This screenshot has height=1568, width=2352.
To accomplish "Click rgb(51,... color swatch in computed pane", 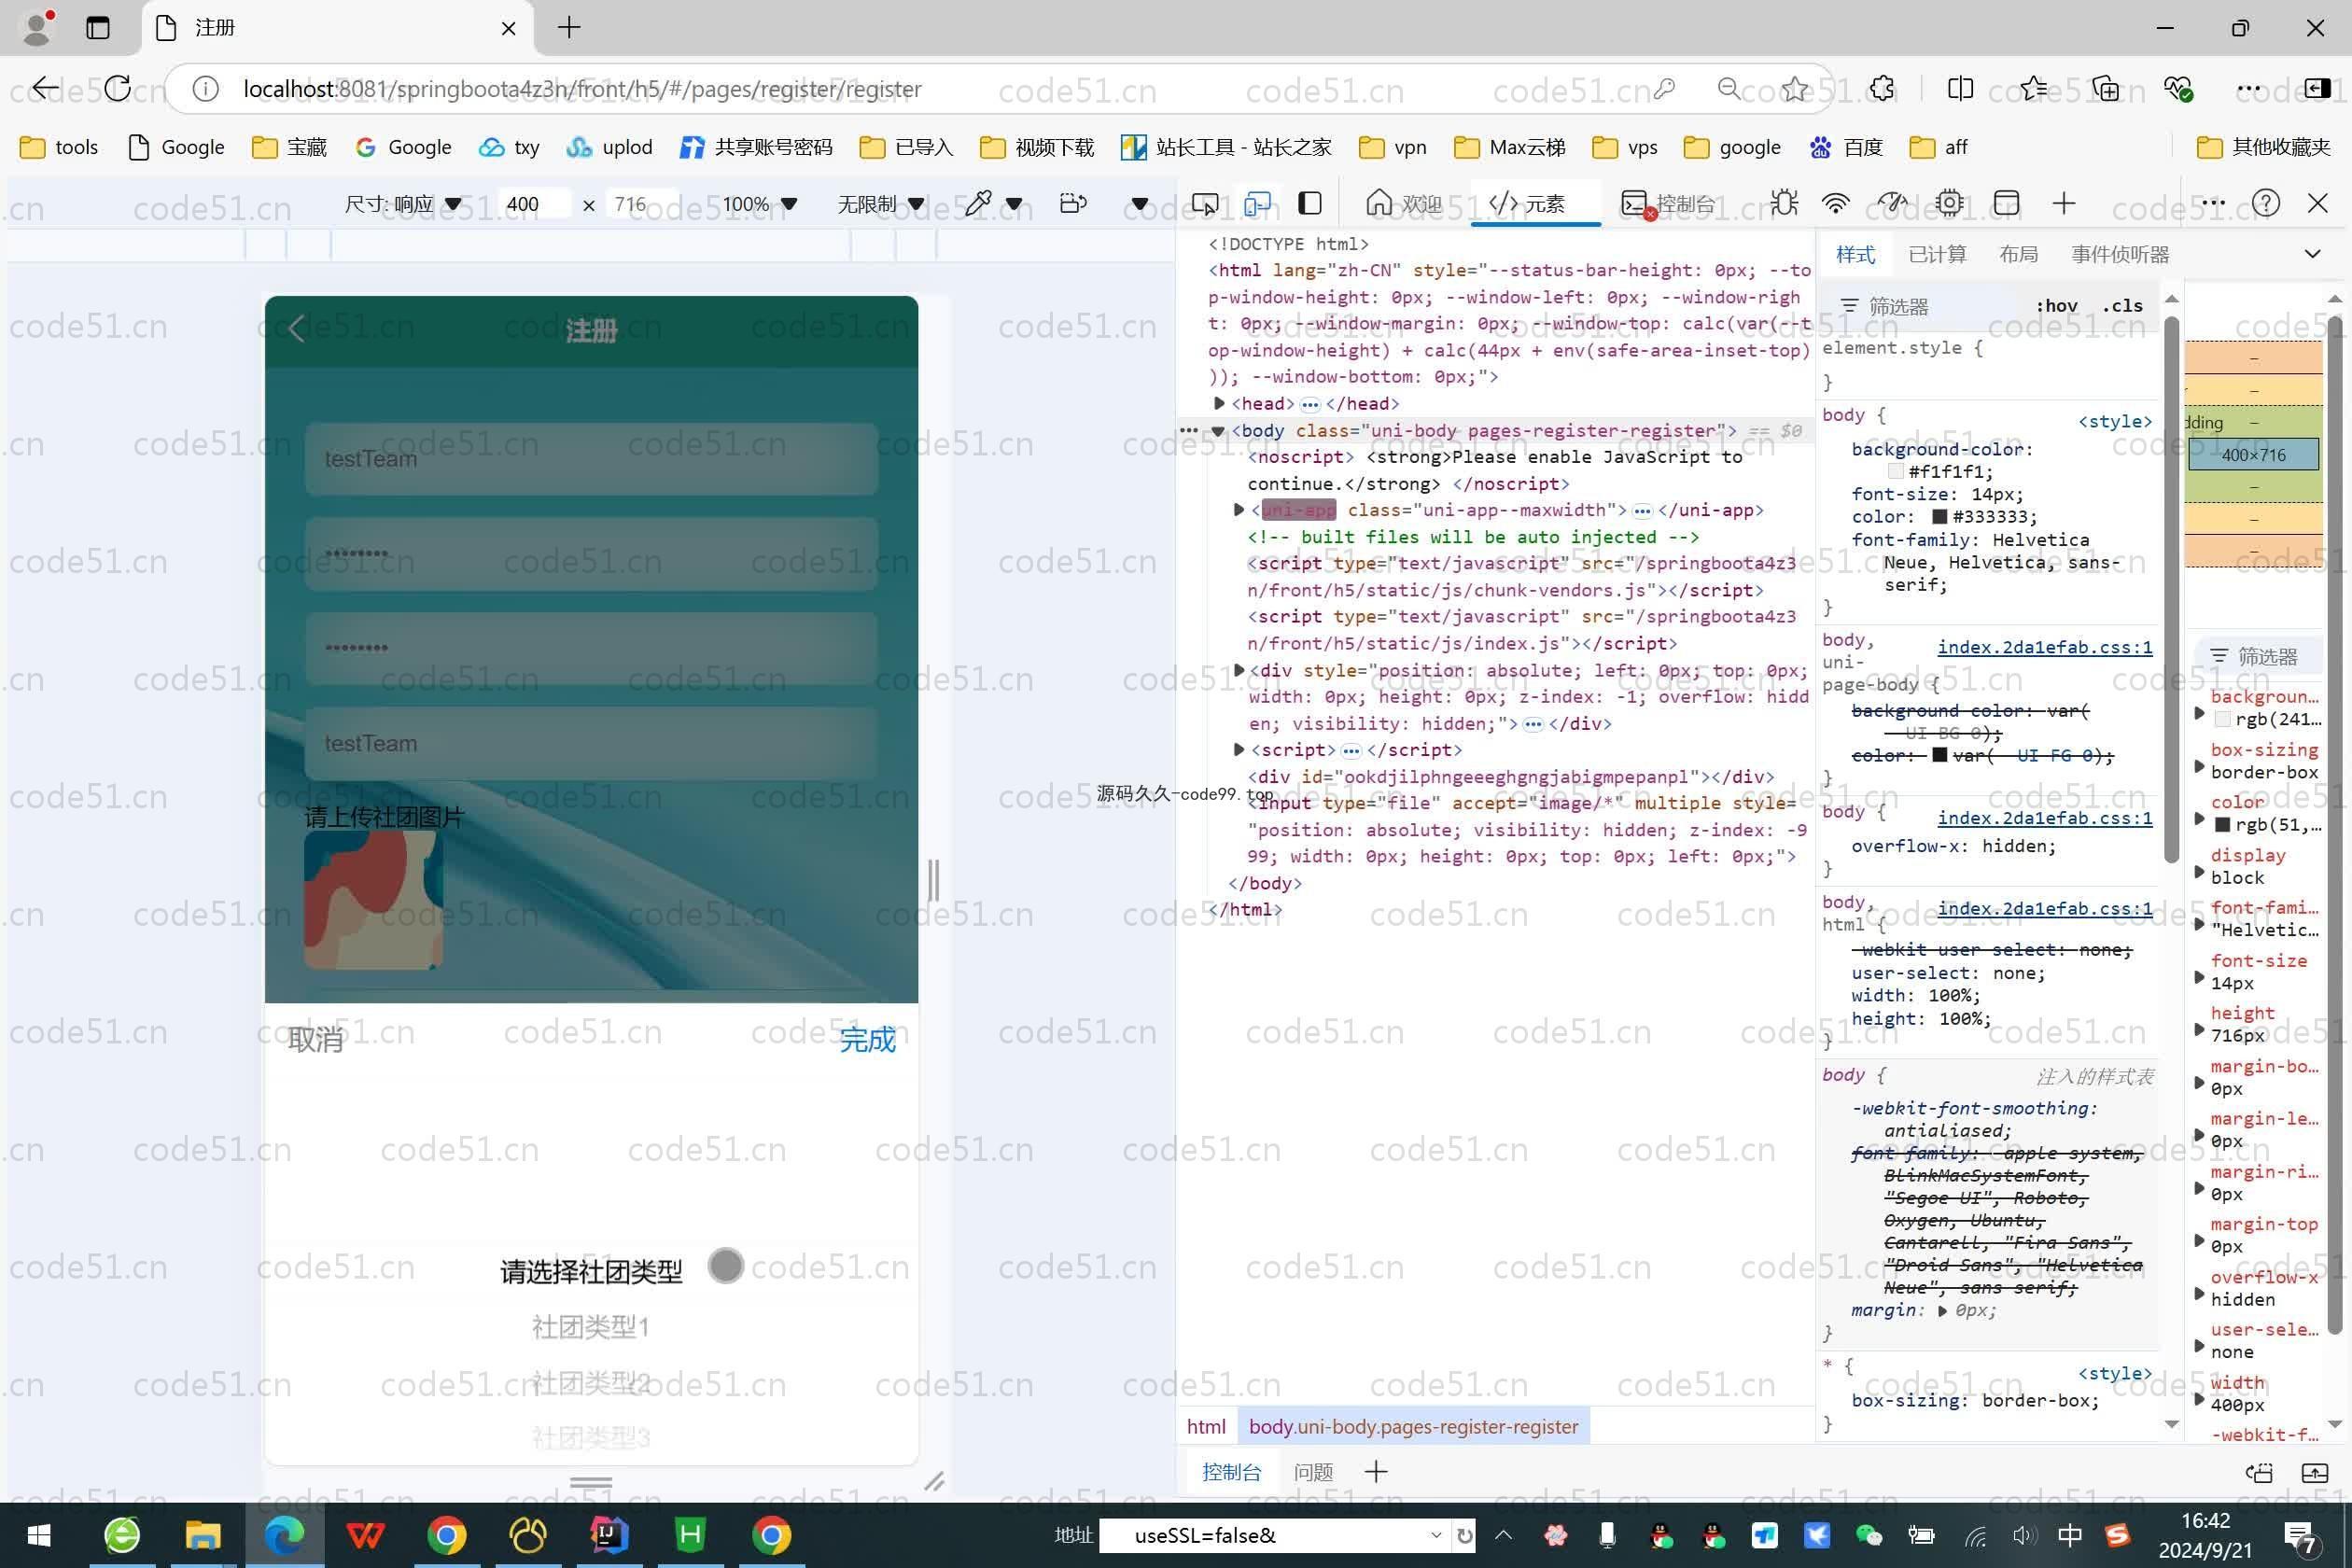I will pos(2223,824).
